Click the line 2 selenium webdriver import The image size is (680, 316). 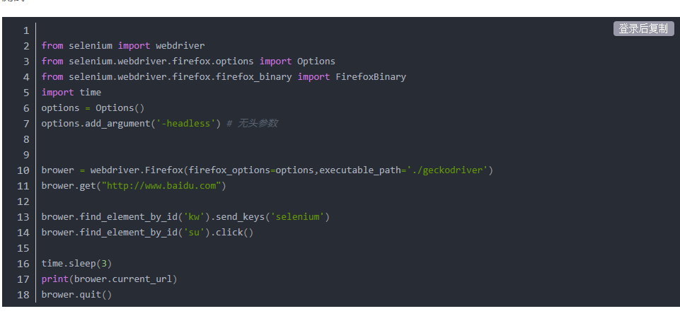[x=122, y=46]
